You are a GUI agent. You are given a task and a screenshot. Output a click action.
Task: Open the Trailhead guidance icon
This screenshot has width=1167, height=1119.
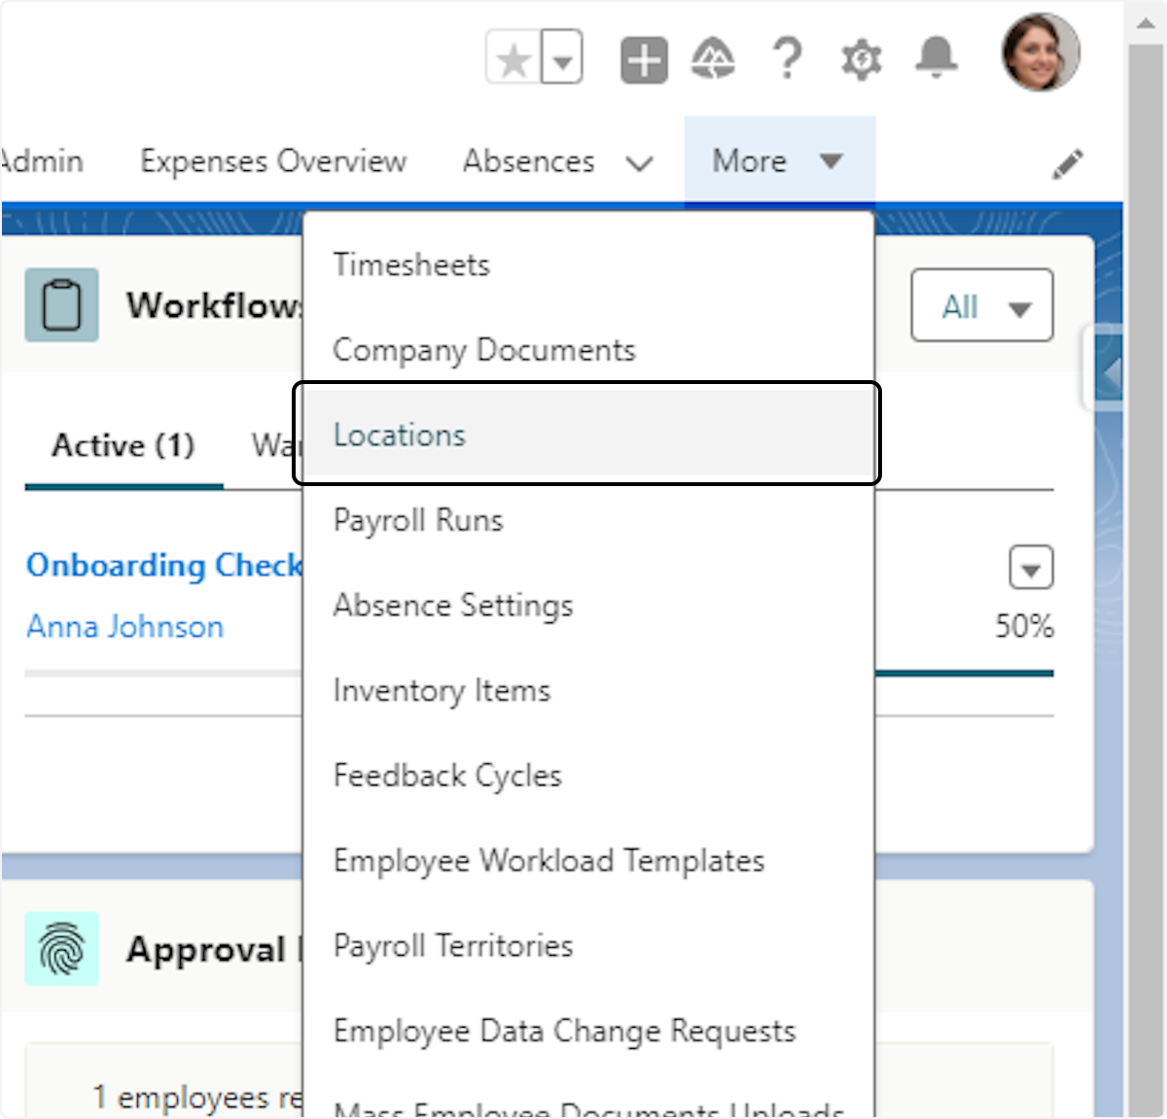point(713,60)
